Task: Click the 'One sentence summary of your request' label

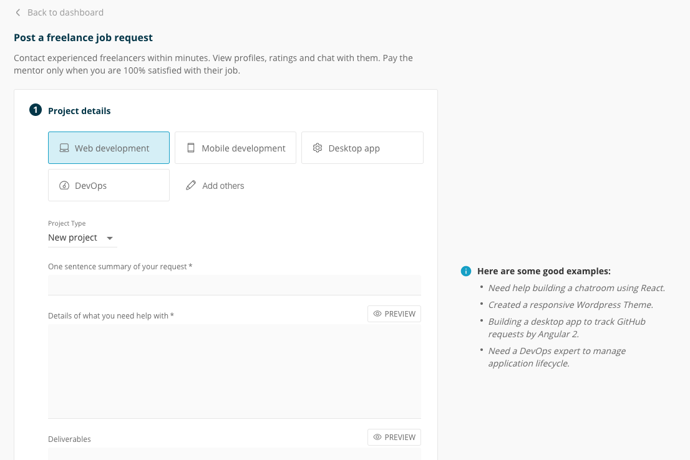Action: click(120, 267)
